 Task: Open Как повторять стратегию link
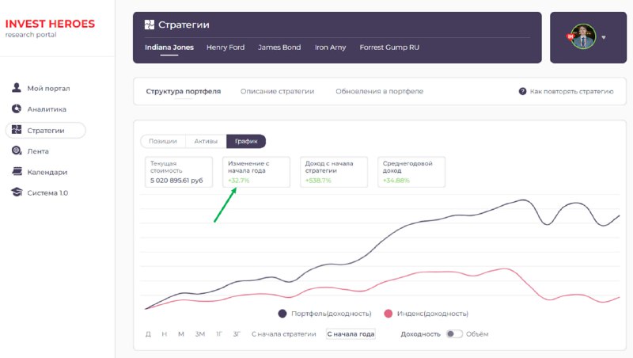tap(571, 91)
